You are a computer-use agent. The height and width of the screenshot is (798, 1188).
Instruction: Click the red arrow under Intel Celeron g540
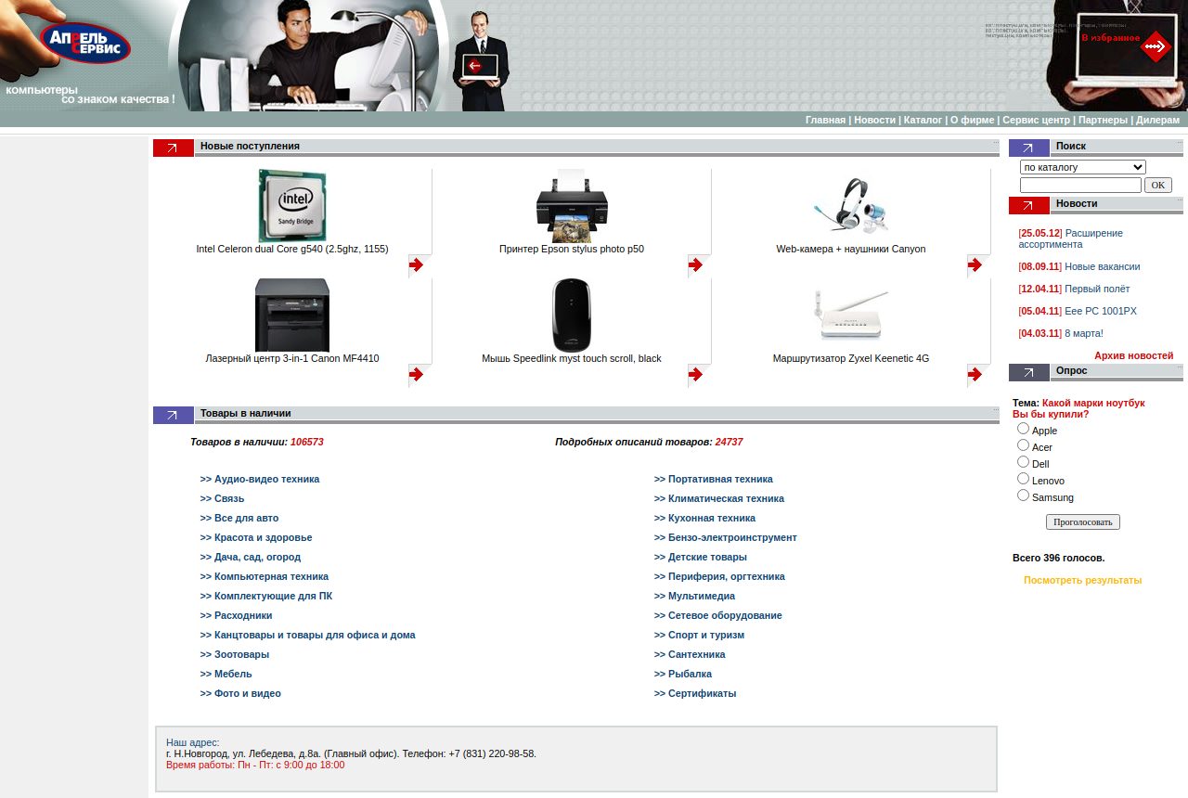416,265
